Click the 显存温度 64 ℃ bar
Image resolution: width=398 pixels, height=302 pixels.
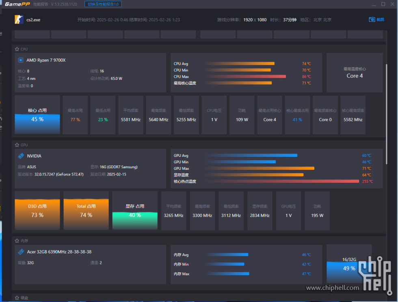pos(255,175)
